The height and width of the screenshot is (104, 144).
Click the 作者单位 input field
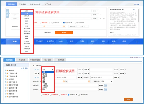[x=102, y=77]
